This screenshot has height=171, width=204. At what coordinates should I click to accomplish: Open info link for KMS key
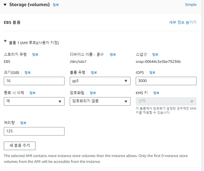coord(156,93)
